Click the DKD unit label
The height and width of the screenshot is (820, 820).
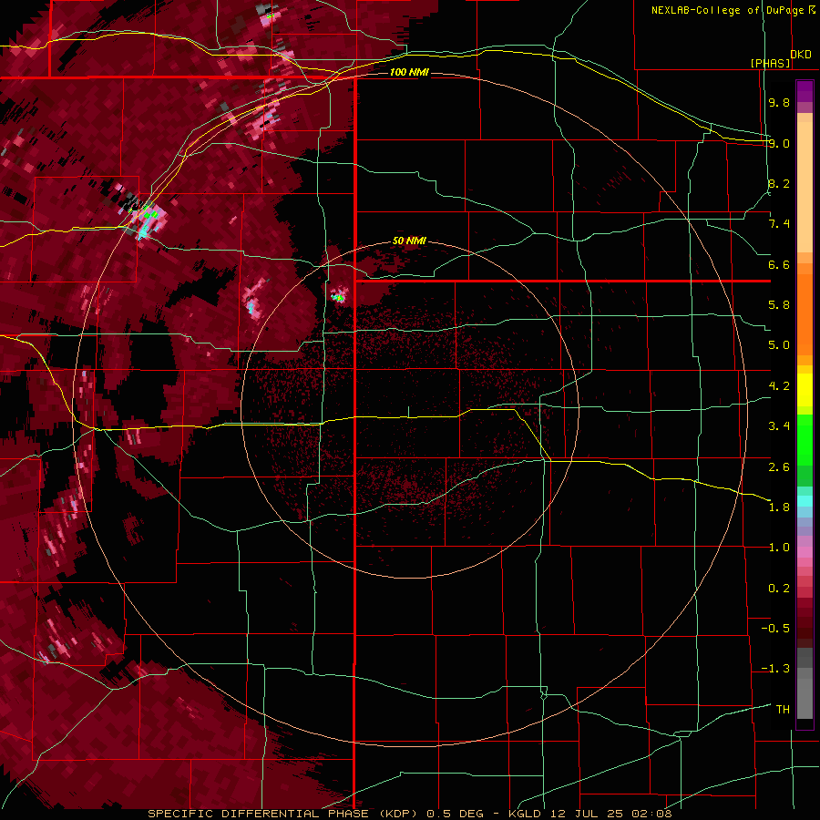[801, 55]
